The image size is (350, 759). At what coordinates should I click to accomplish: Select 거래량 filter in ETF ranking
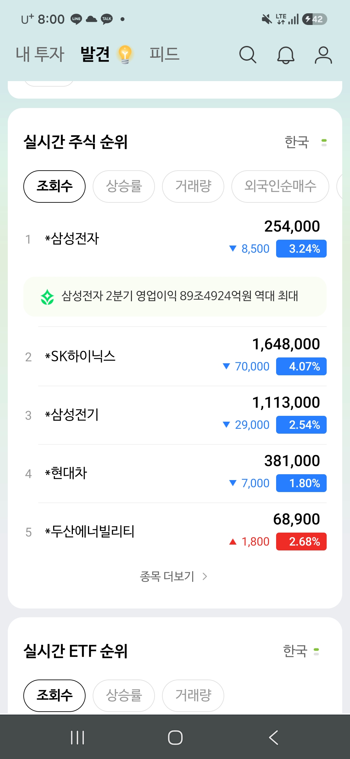pos(193,696)
